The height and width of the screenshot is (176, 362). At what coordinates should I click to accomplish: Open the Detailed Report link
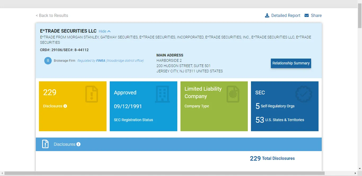pyautogui.click(x=286, y=15)
